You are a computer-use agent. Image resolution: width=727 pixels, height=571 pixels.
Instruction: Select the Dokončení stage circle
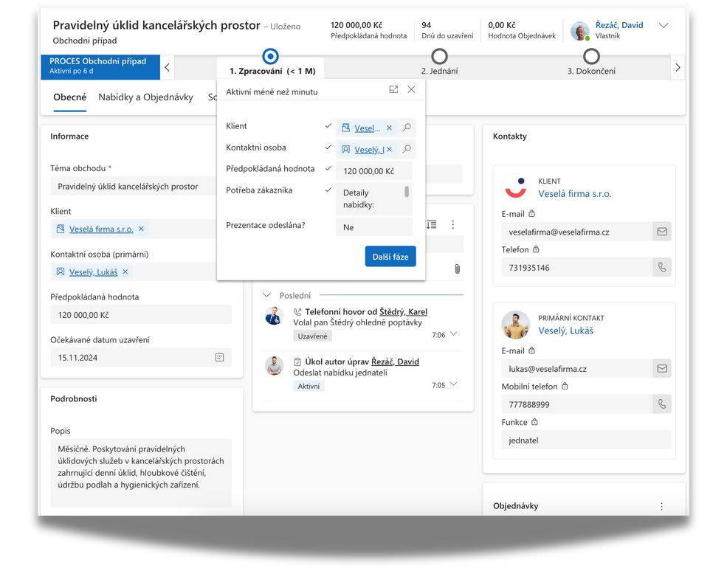(591, 56)
